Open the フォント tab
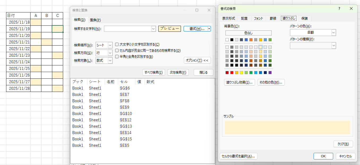 tap(258, 18)
